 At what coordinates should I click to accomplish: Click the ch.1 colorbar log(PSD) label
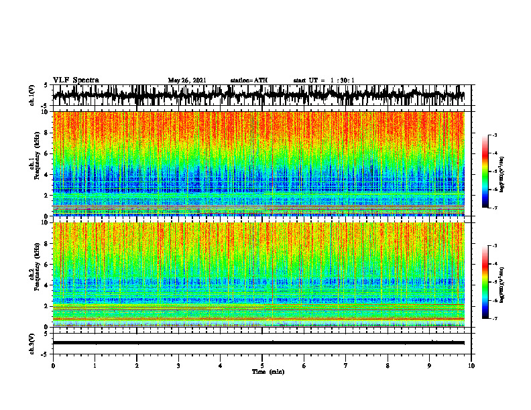coord(502,175)
